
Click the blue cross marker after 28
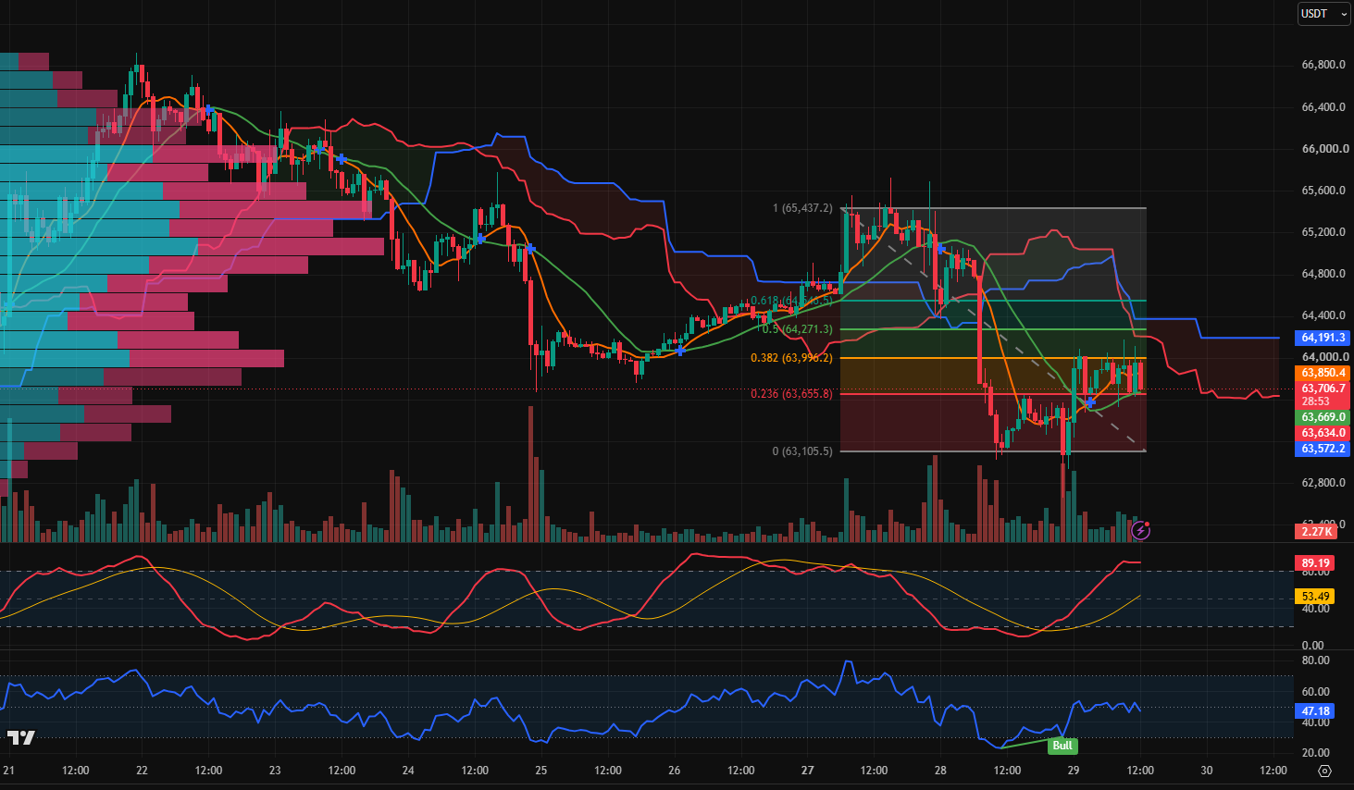click(x=941, y=249)
